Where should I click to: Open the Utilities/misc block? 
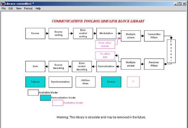[86, 82]
